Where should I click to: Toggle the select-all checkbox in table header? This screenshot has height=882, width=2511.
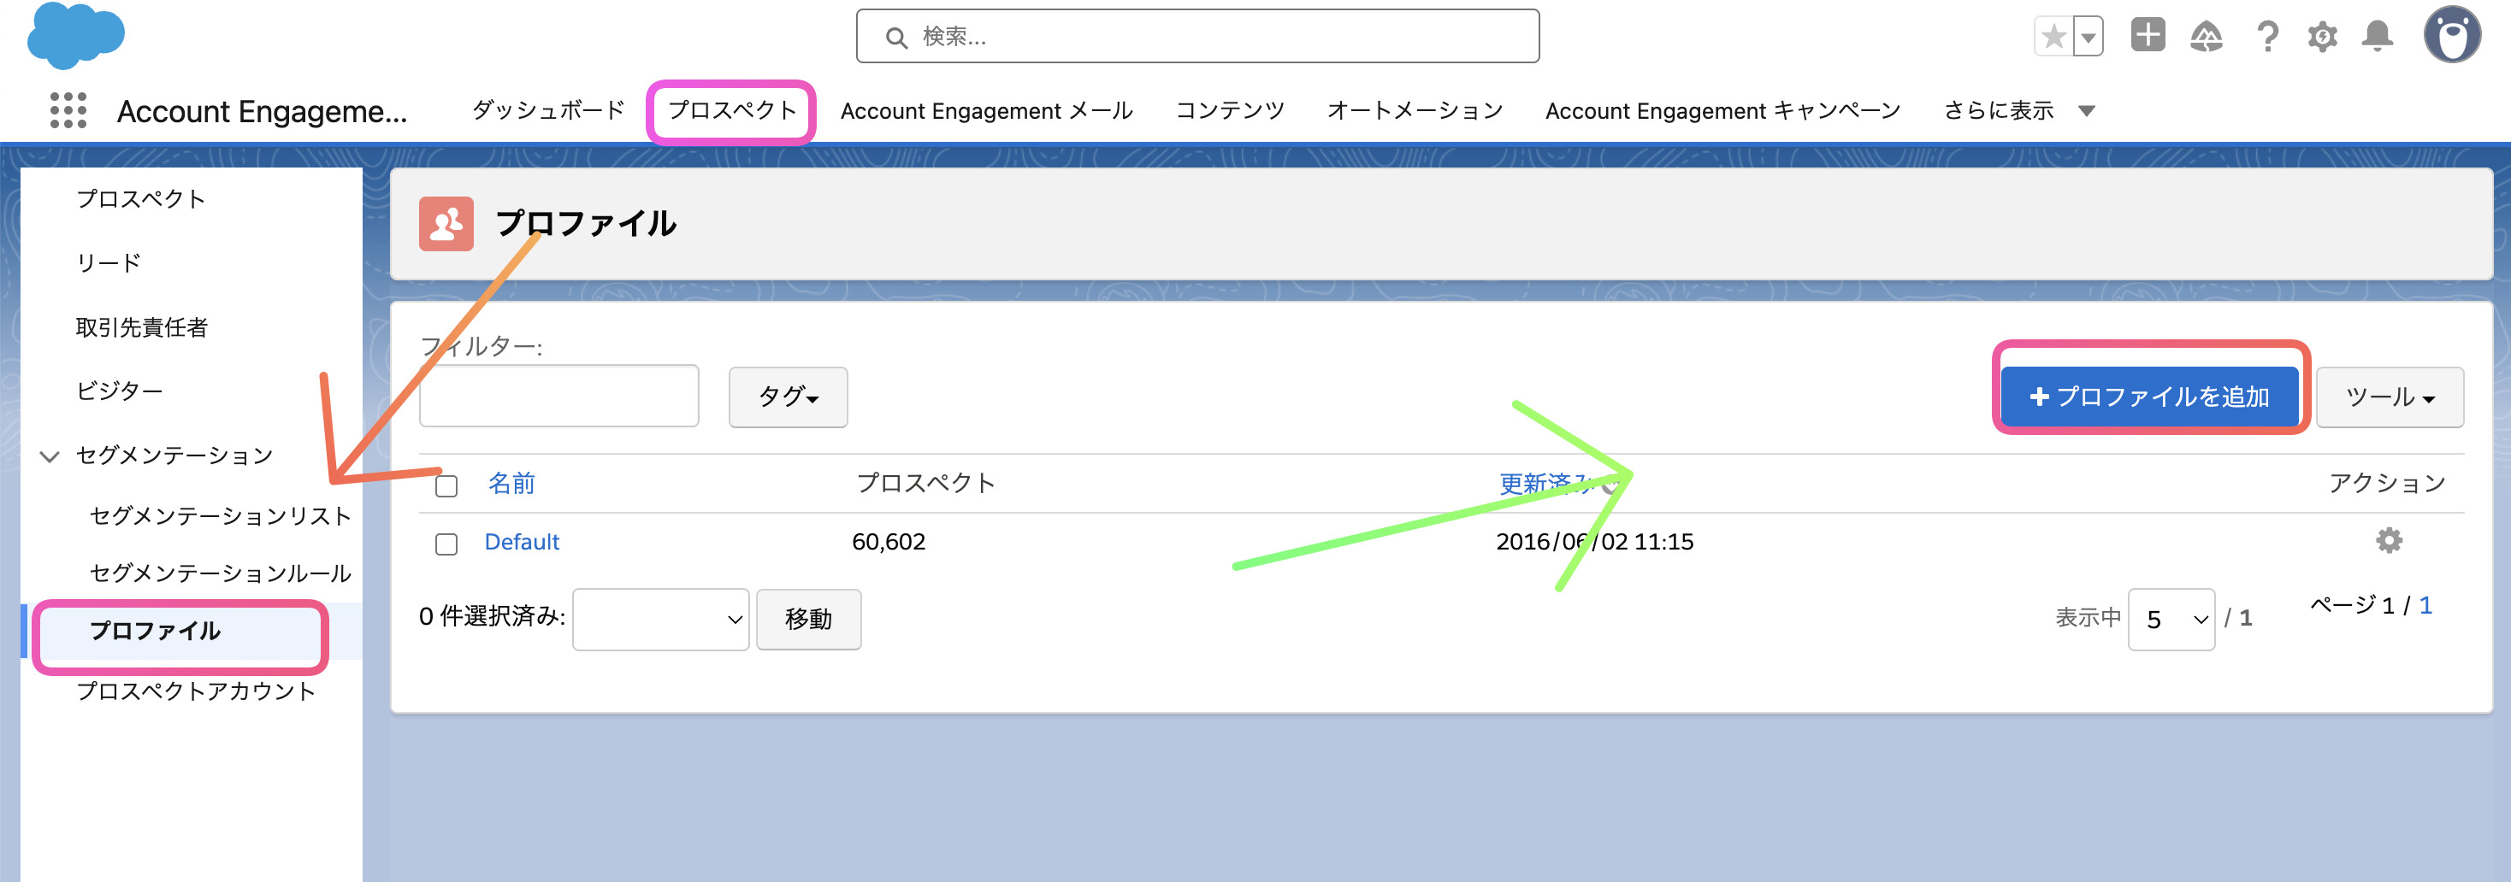[446, 485]
